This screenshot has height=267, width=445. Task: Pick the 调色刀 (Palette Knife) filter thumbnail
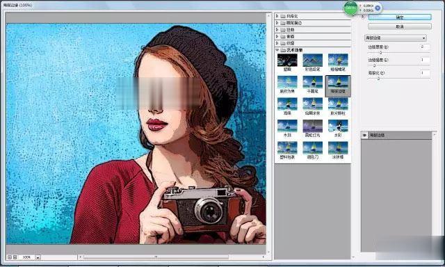pyautogui.click(x=312, y=150)
